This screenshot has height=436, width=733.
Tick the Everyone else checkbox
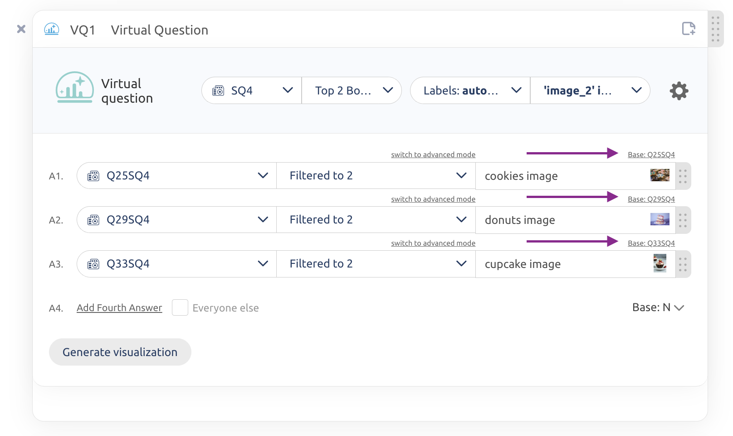tap(180, 307)
